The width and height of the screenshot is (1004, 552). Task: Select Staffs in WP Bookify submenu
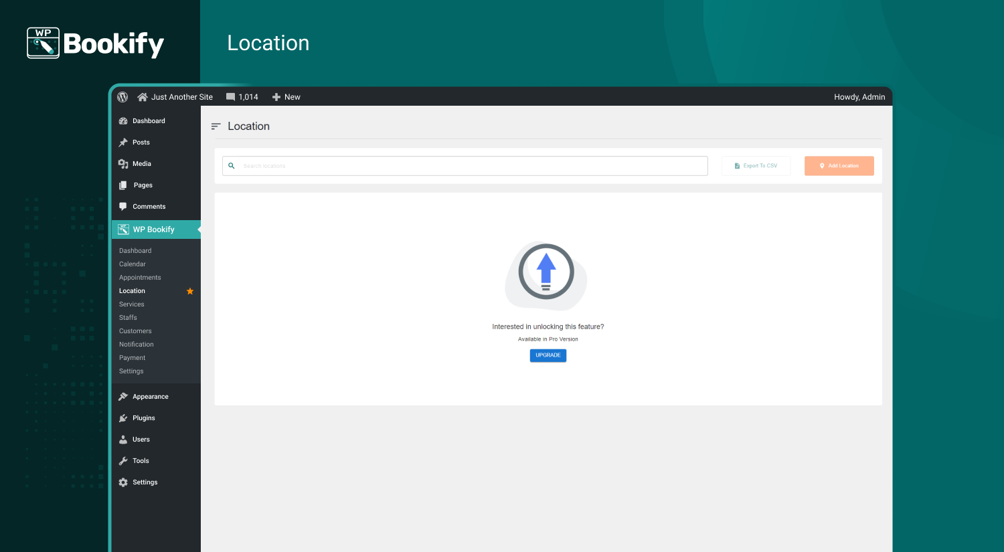(128, 317)
